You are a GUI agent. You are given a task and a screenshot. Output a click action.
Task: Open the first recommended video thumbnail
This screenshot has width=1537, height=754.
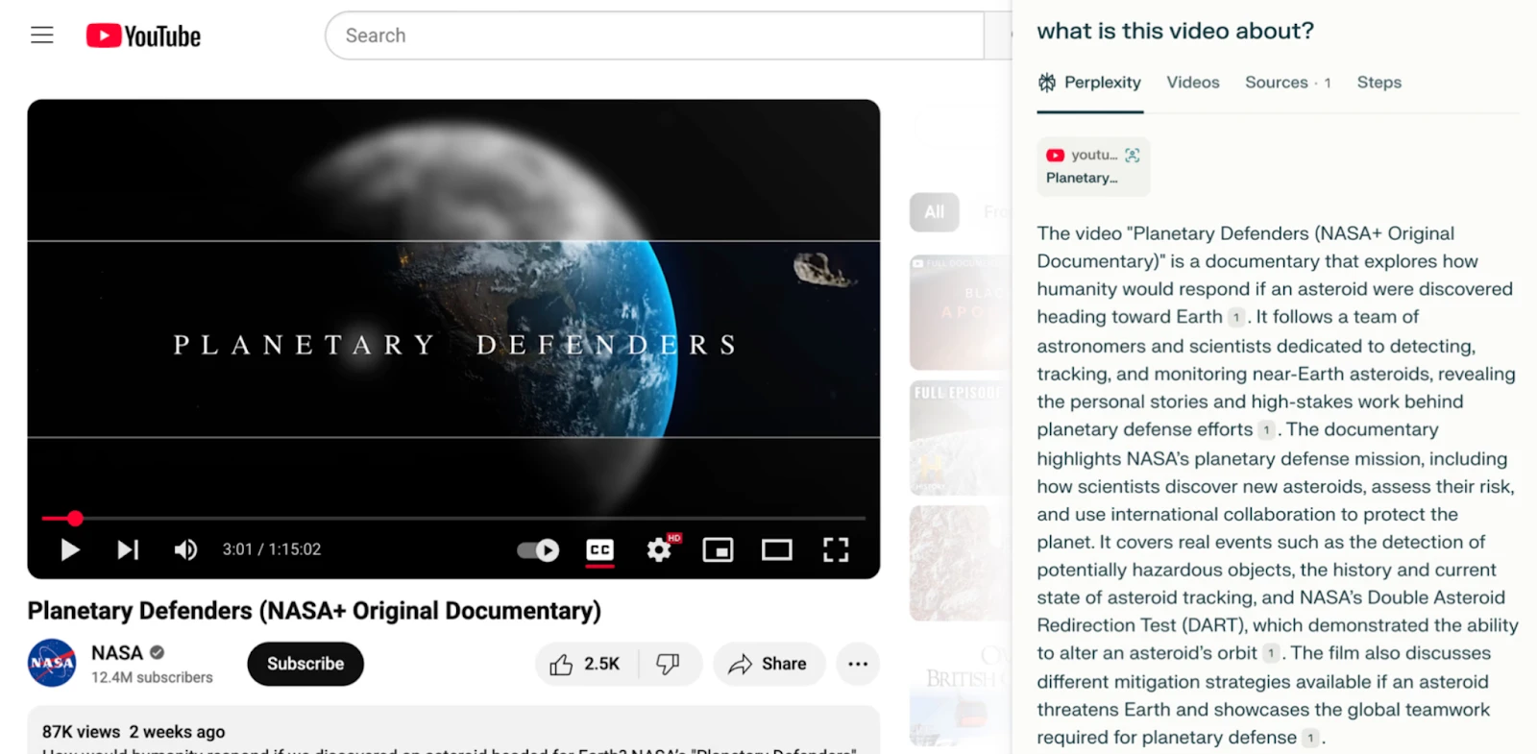point(961,312)
